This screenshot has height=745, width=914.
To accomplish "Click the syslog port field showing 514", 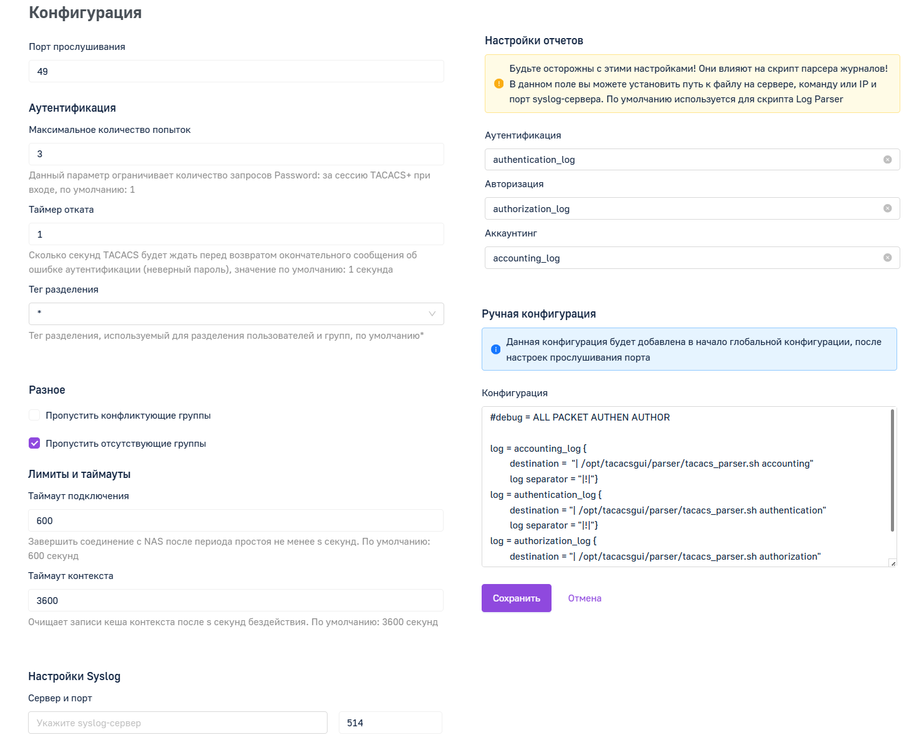I will (x=391, y=723).
